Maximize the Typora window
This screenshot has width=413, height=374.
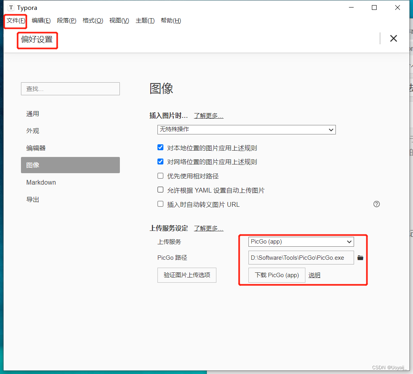pos(374,8)
